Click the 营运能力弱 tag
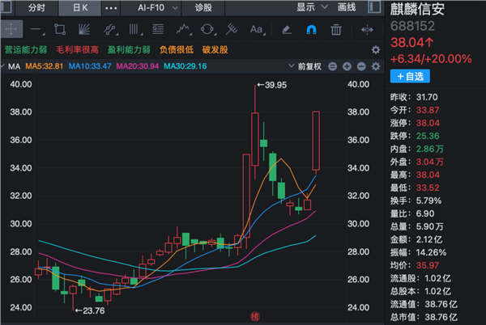 [x=26, y=50]
